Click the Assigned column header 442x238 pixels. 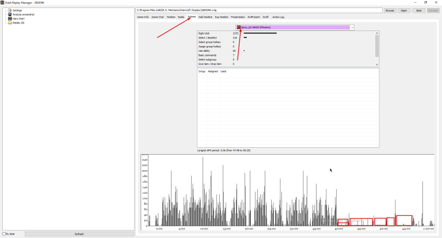[213, 71]
